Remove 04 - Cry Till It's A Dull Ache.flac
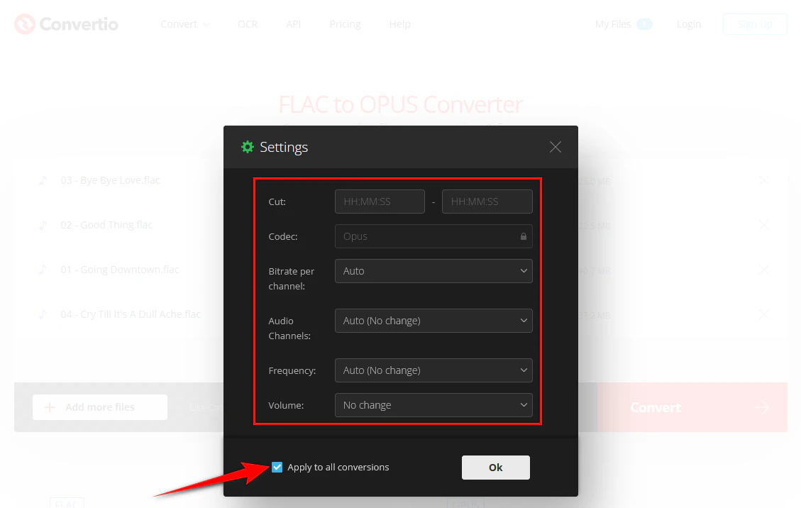The height and width of the screenshot is (508, 801). (763, 314)
